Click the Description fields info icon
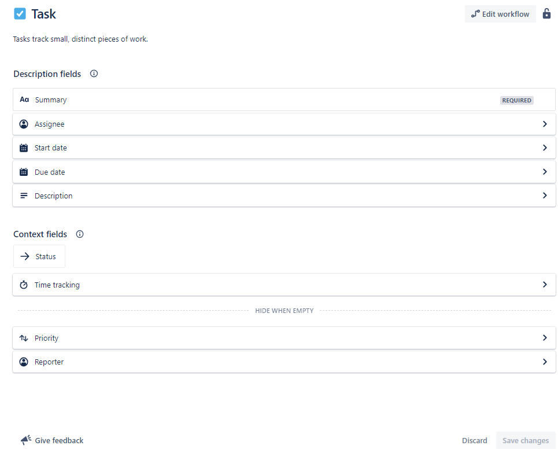Image resolution: width=558 pixels, height=453 pixels. pos(94,73)
